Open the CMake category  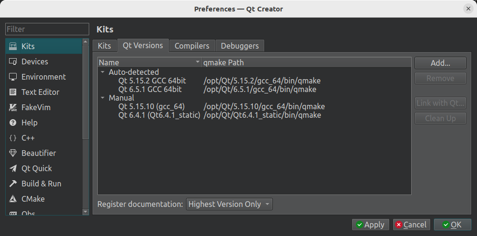[44, 199]
